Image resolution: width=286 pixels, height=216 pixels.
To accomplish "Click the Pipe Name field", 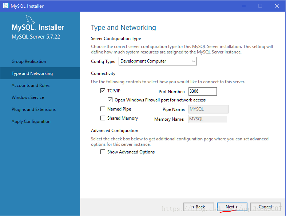I will 208,109.
